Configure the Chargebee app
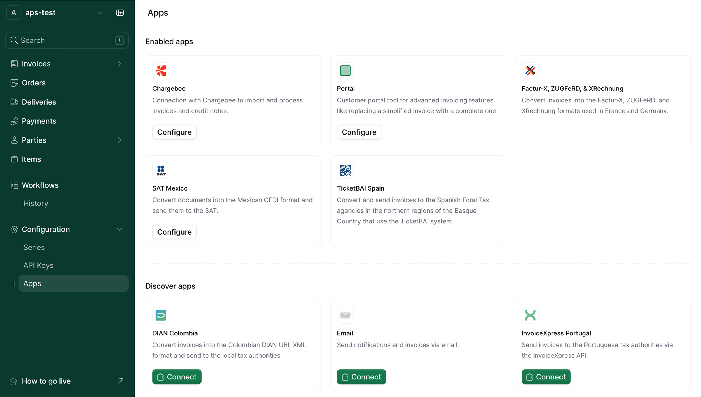Viewport: 701px width, 397px height. (174, 132)
